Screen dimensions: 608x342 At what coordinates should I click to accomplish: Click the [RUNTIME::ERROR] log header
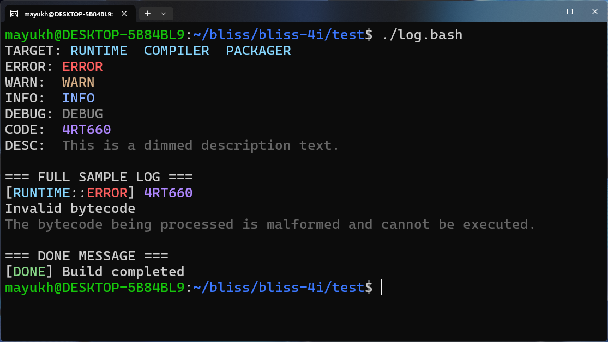pyautogui.click(x=71, y=192)
